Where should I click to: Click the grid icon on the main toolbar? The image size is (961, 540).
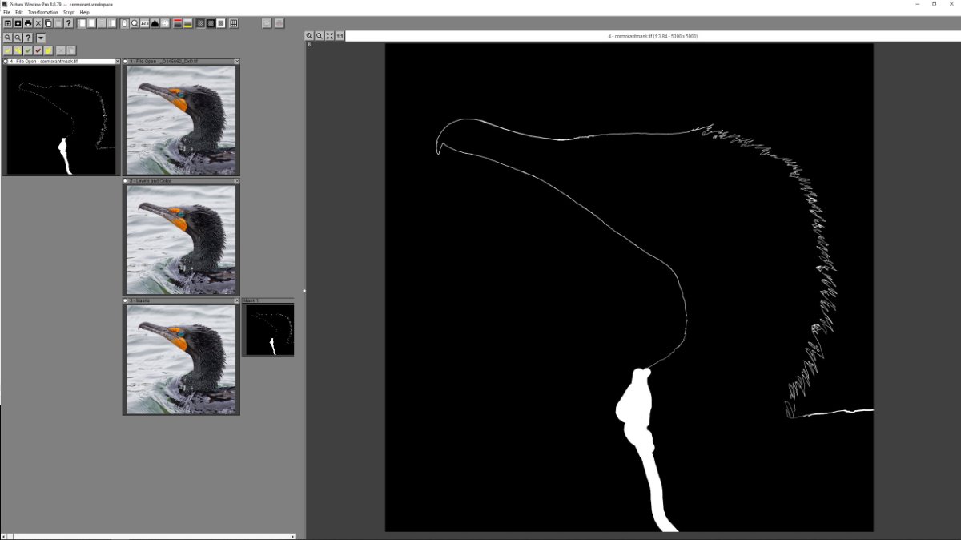(233, 22)
